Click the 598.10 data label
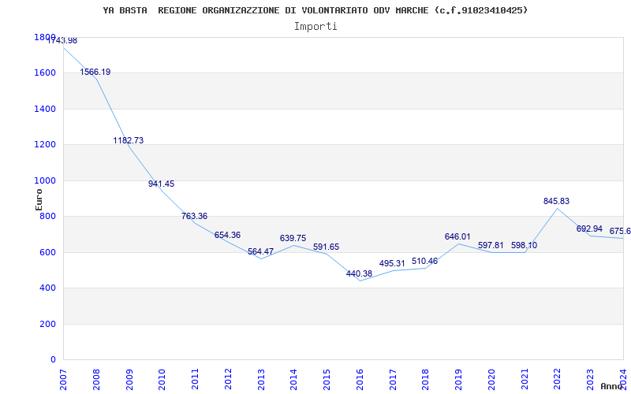The width and height of the screenshot is (631, 394). 524,246
